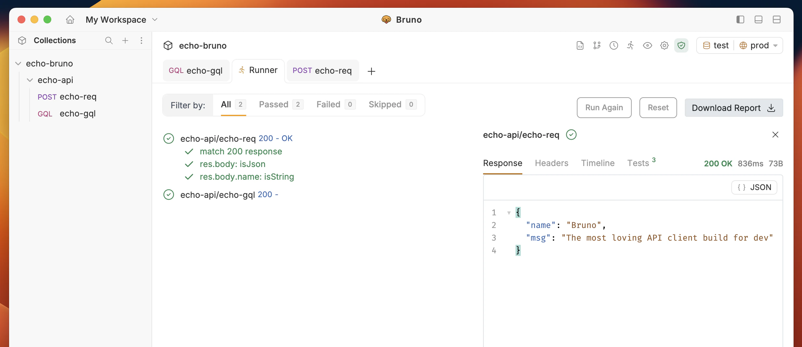Open the git integration icon
This screenshot has width=802, height=347.
[597, 45]
